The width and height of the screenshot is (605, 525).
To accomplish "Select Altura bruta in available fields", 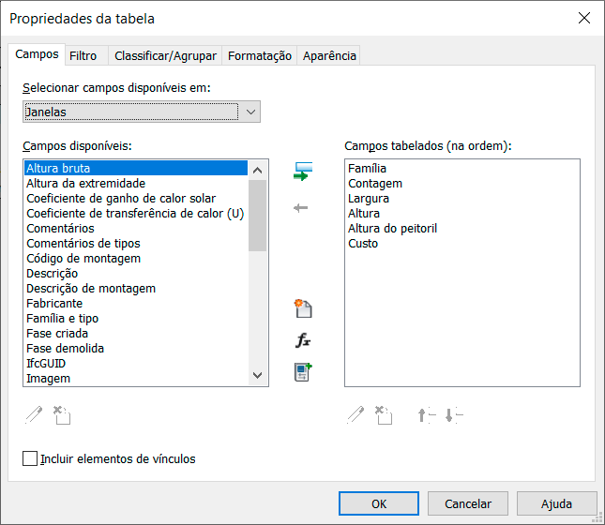I will (136, 168).
